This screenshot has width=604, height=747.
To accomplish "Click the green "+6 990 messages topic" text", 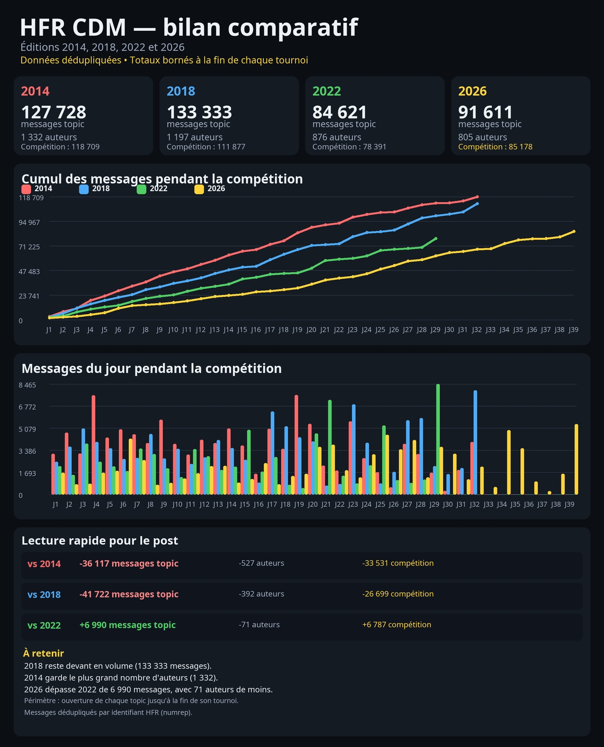I will coord(127,625).
